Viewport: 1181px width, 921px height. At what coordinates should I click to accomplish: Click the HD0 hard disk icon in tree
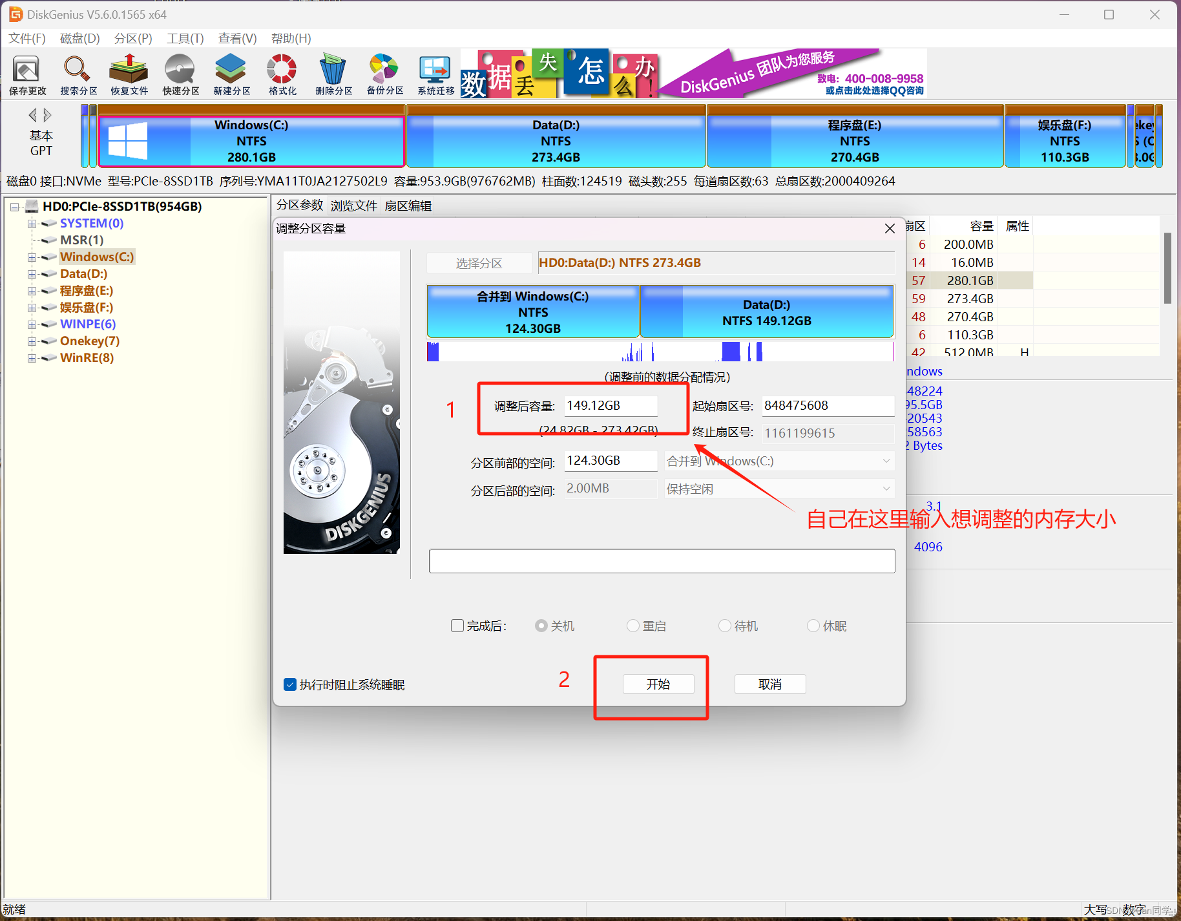click(x=32, y=206)
